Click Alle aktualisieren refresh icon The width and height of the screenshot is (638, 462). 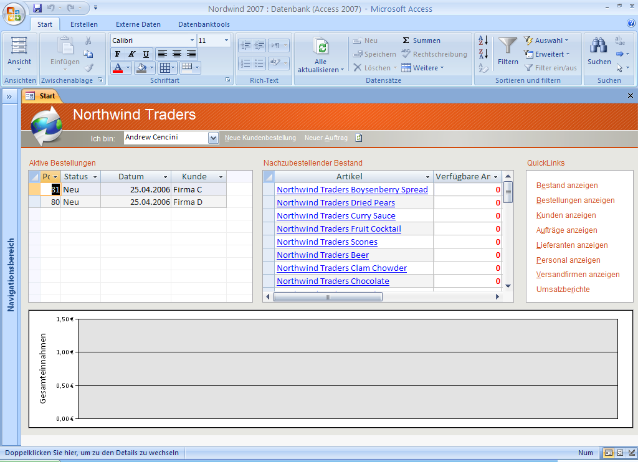tap(321, 47)
